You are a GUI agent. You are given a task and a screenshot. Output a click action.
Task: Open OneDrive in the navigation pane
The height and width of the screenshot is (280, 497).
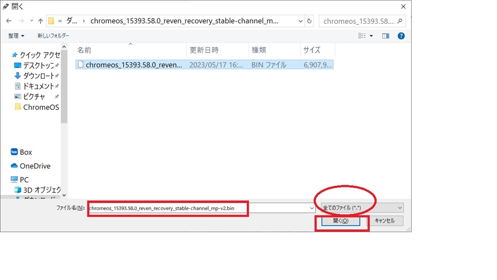35,166
